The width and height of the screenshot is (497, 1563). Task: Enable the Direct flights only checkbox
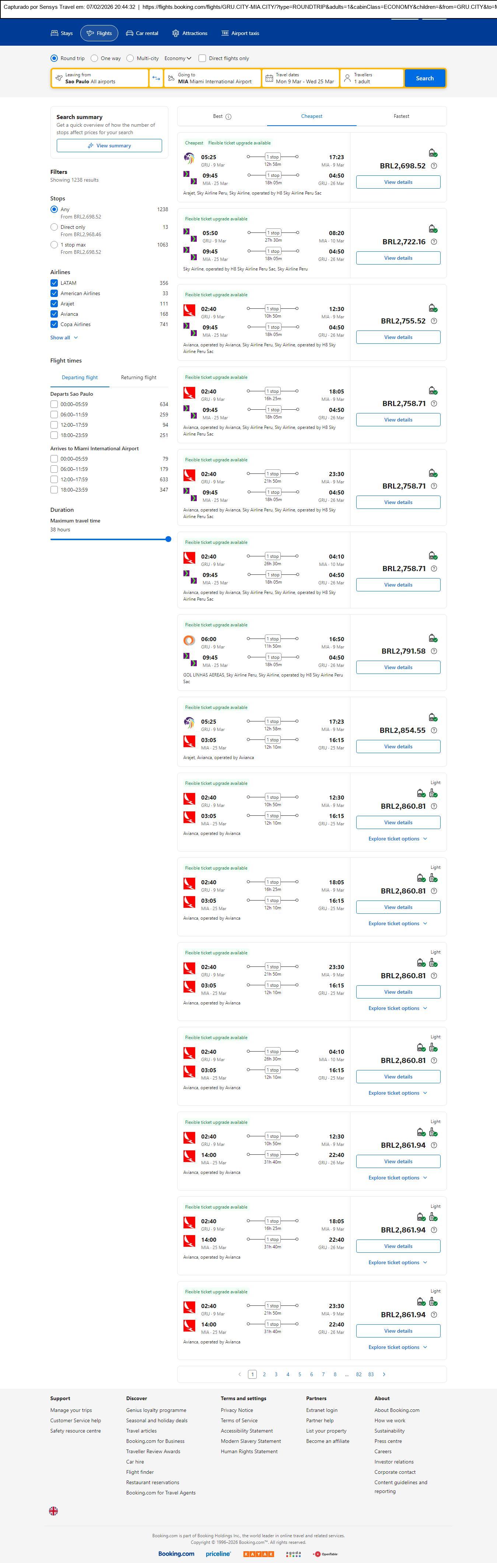tap(203, 58)
